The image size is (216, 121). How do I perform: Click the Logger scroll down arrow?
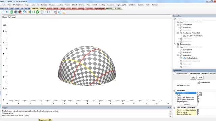[170, 117]
